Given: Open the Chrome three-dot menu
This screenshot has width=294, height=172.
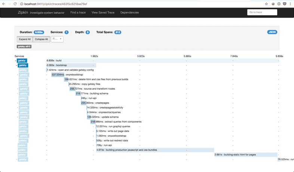Looking at the screenshot, I should (x=290, y=3).
